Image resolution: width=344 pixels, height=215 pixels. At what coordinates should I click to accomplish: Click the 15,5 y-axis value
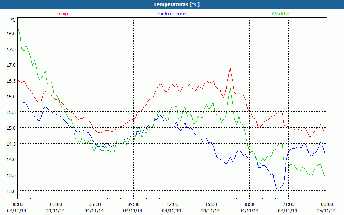click(x=12, y=112)
